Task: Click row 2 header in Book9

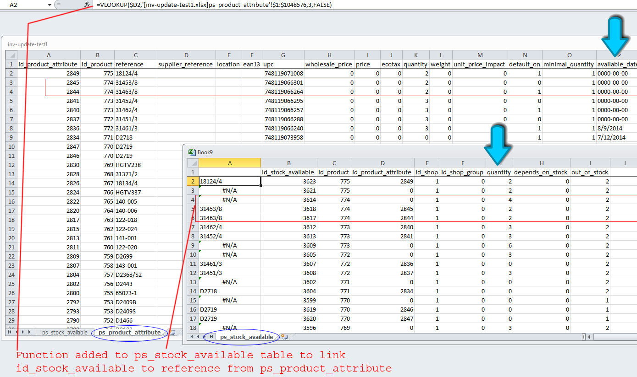Action: (193, 181)
